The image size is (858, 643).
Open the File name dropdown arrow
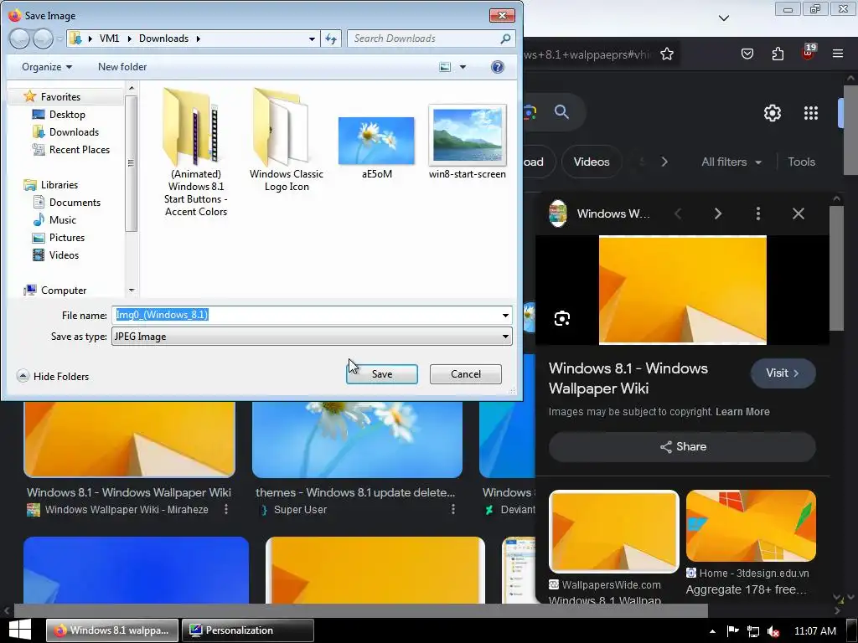505,315
